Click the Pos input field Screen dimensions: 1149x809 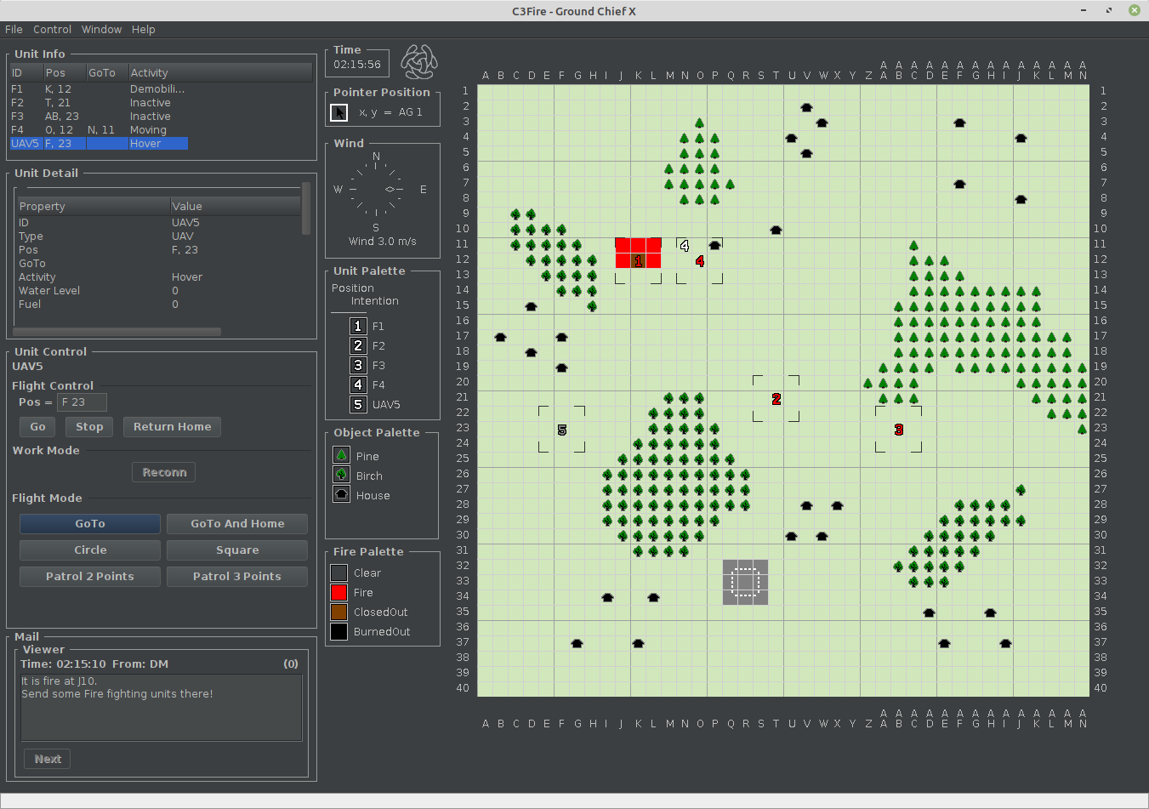point(82,402)
